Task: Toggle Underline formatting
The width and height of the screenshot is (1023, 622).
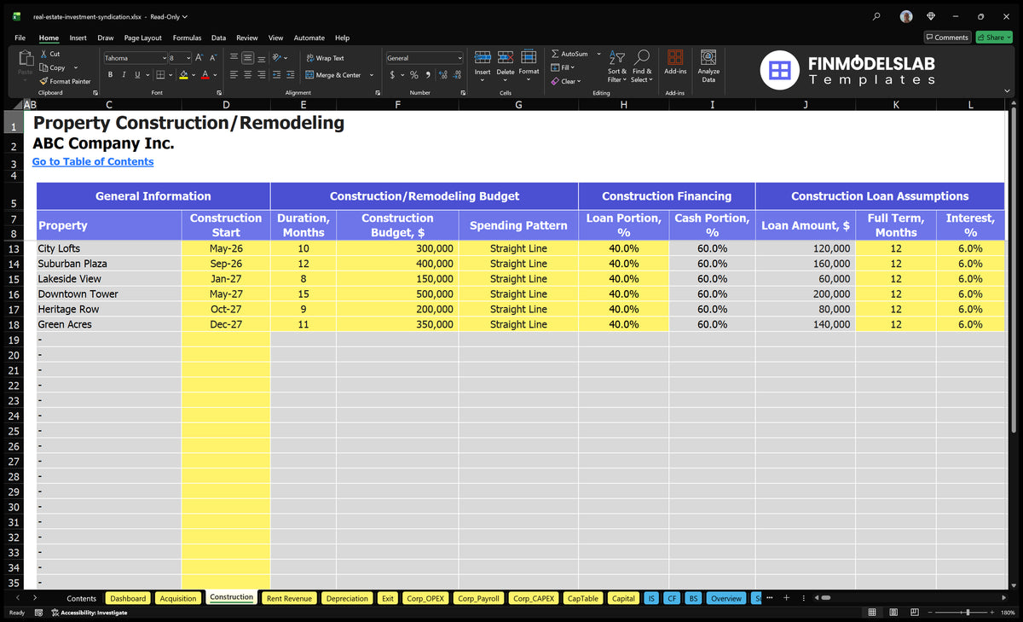Action: tap(136, 75)
